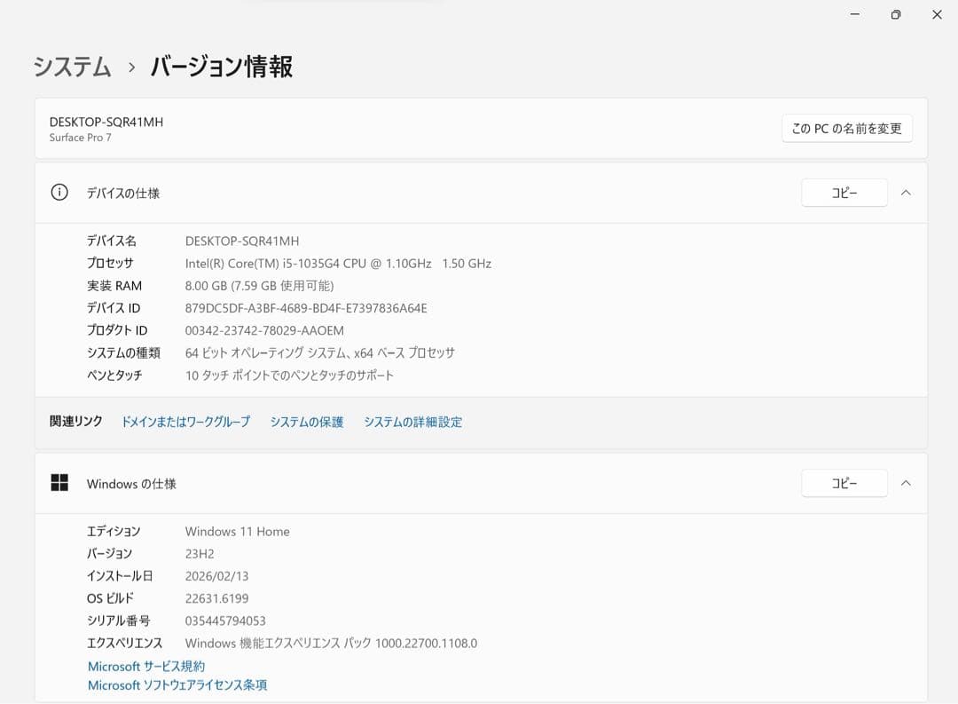Open the システムの詳細設定 link

click(x=412, y=422)
